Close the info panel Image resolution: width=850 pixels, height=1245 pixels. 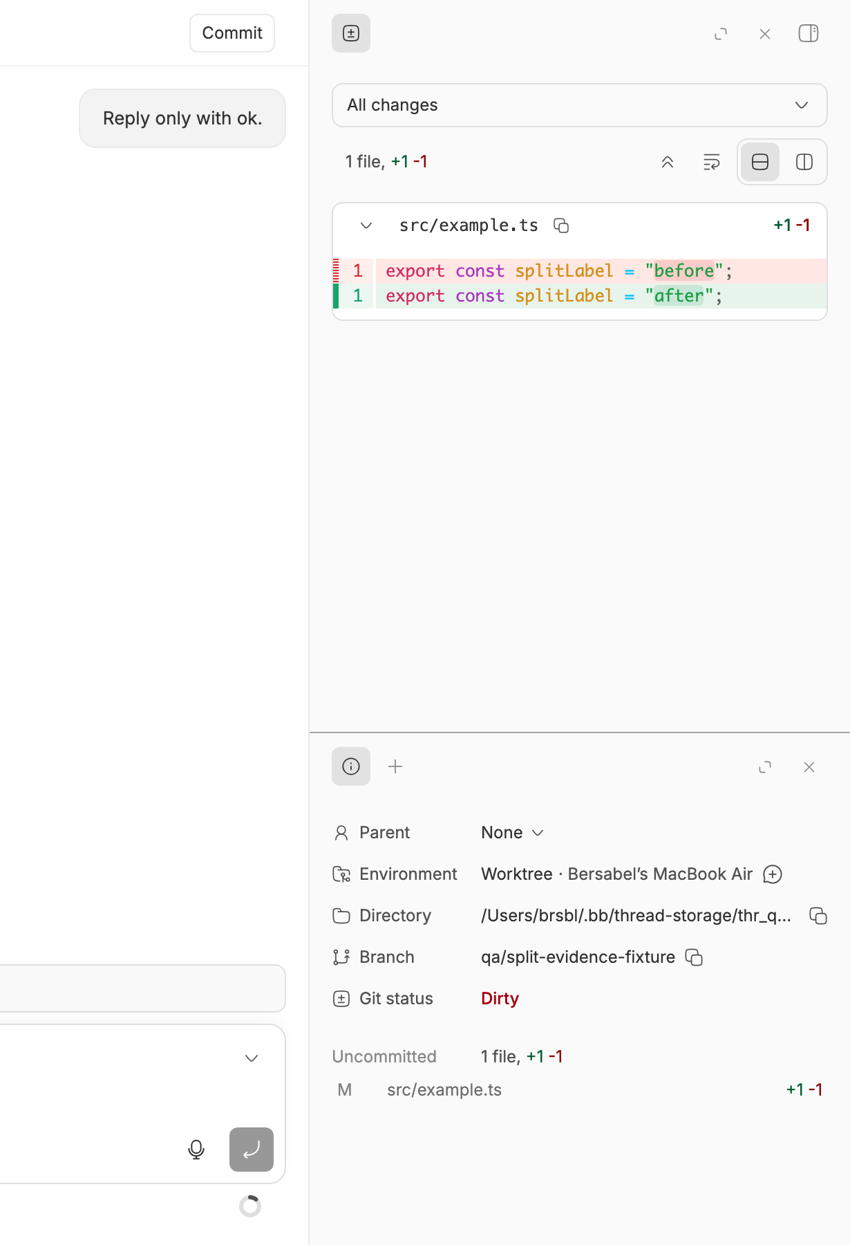point(809,767)
